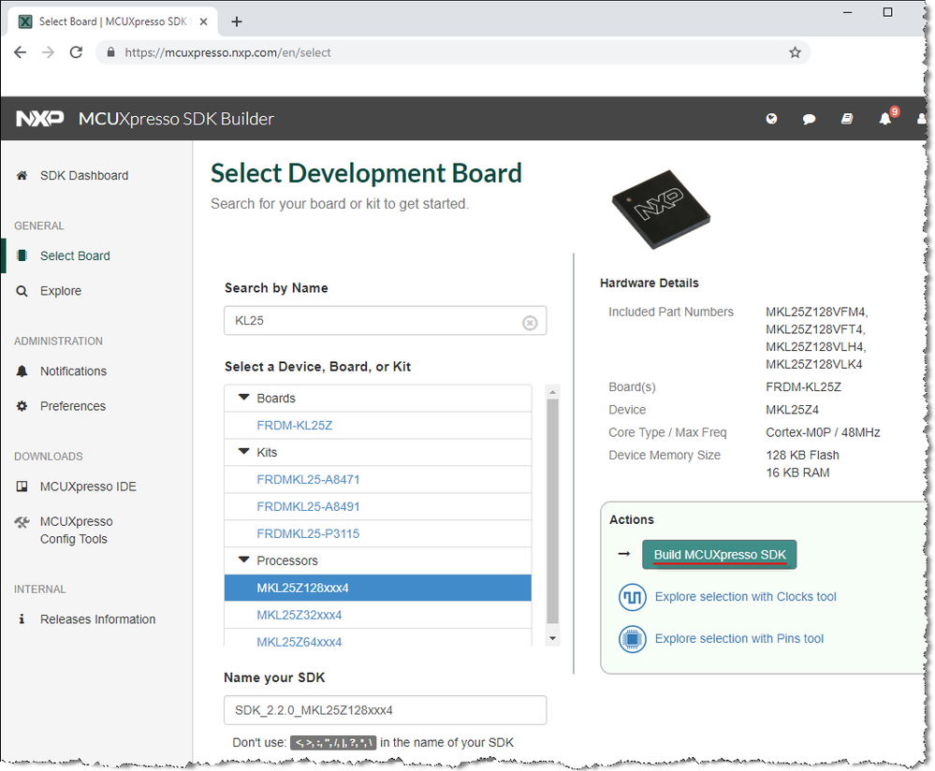Click the 128 KB Flash text
Screen dimensions: 935x771
click(802, 455)
